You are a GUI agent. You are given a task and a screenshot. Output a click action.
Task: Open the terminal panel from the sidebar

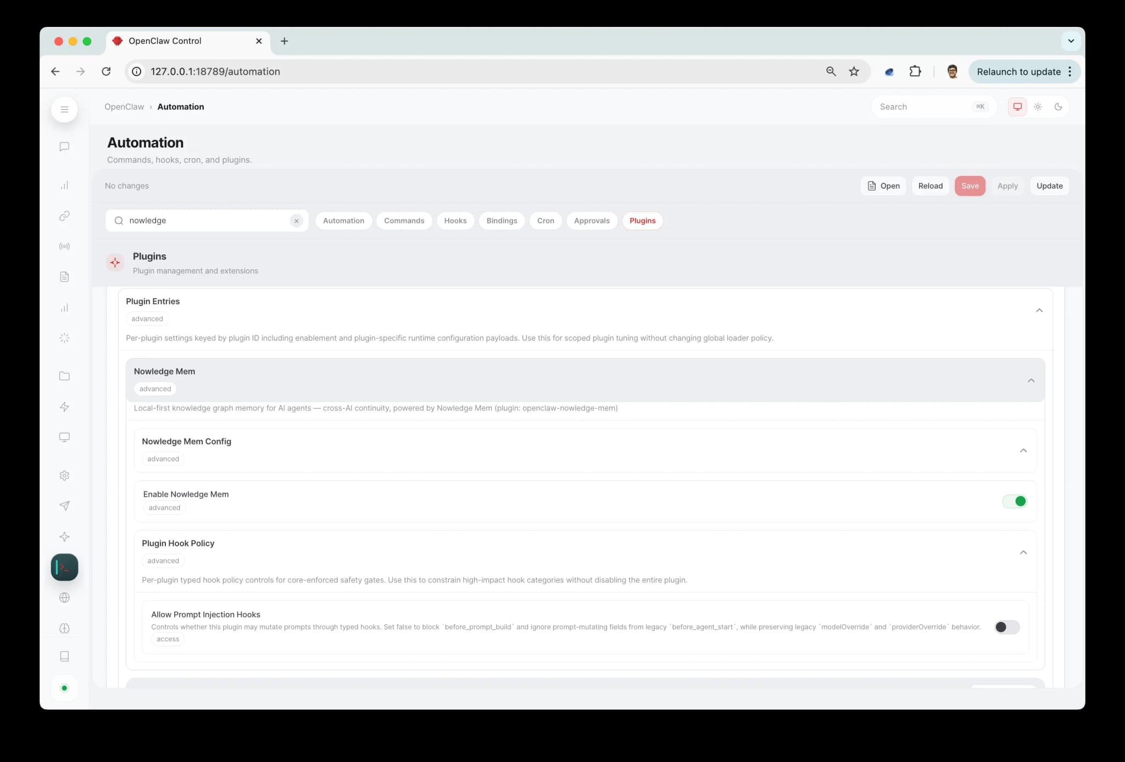click(x=64, y=567)
